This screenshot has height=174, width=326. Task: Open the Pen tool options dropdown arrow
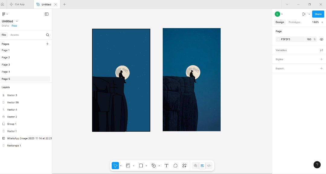tap(159, 166)
